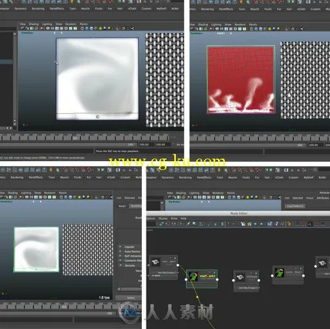The height and width of the screenshot is (329, 330).
Task: Click wireframe cube icon in large white-fluid screenshot
Action: point(82,28)
